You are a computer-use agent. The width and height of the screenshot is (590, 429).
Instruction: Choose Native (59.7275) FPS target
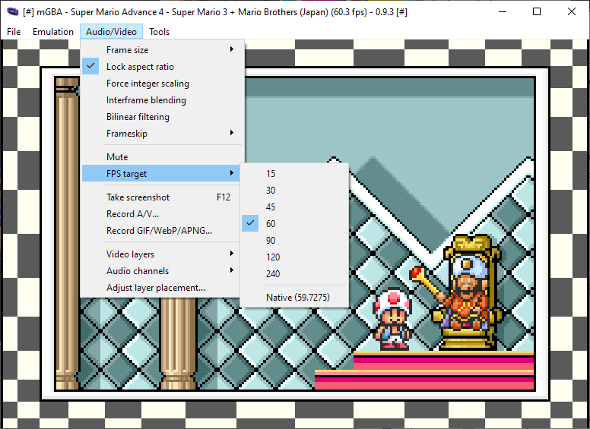[294, 297]
